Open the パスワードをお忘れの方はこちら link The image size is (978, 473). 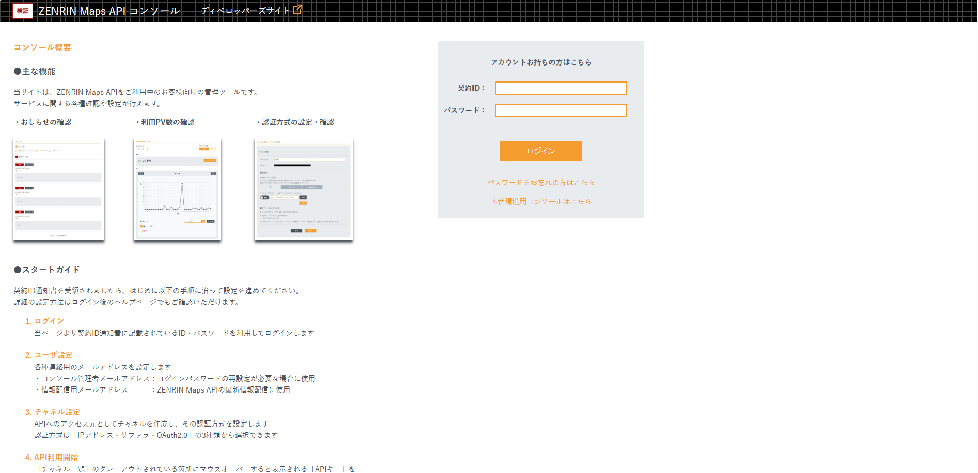point(541,182)
